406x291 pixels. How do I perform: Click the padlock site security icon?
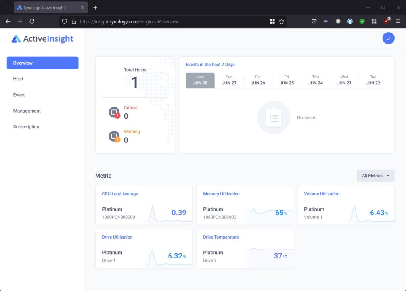(74, 21)
